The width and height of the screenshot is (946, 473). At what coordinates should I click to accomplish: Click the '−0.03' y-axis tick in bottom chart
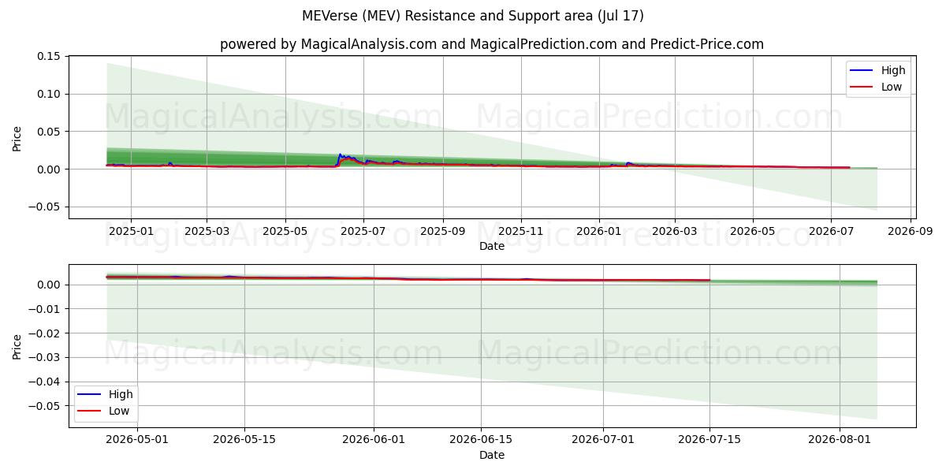click(x=44, y=358)
